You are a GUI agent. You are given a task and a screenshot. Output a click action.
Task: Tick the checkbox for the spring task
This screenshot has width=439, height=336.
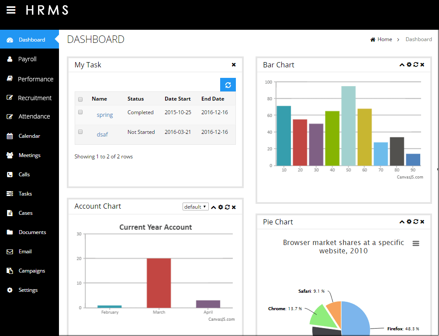pyautogui.click(x=80, y=112)
